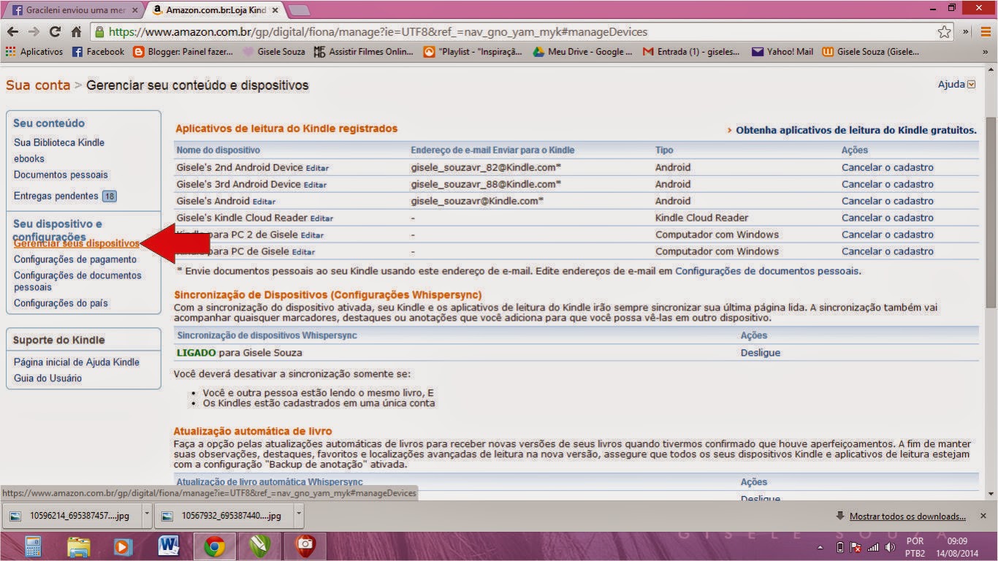The height and width of the screenshot is (561, 998).
Task: Open the Action Center flag icon
Action: click(x=856, y=547)
